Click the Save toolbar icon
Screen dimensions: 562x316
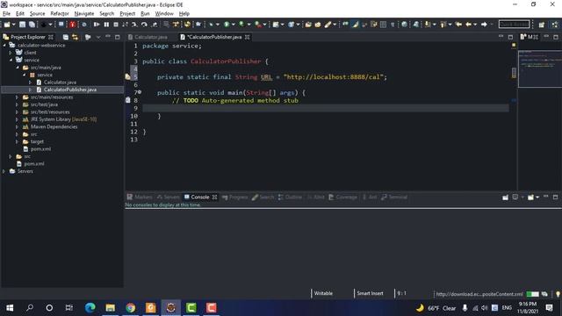coord(22,25)
